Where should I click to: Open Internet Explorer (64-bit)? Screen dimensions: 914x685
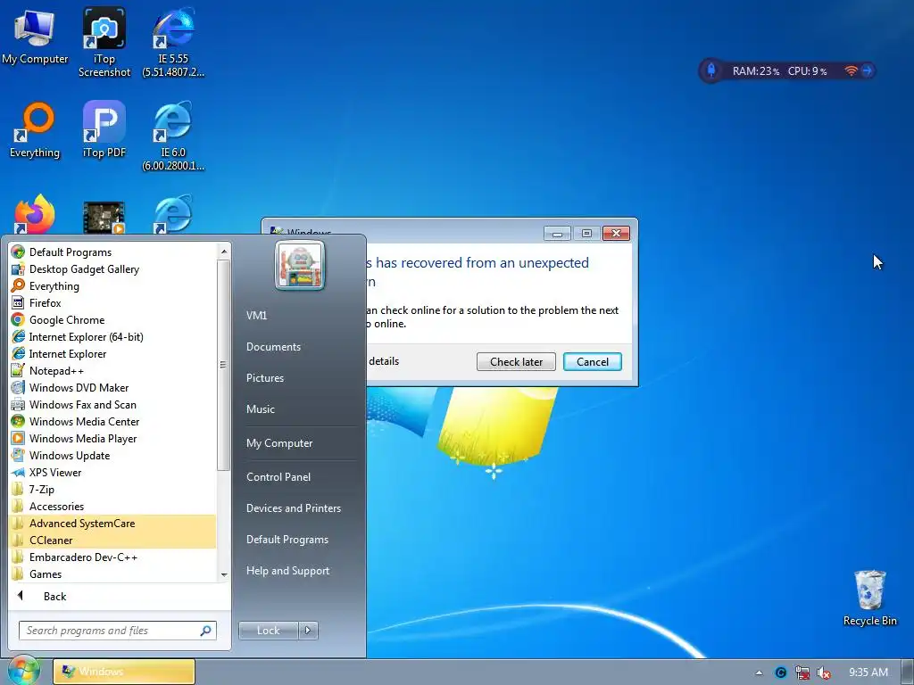(x=113, y=336)
